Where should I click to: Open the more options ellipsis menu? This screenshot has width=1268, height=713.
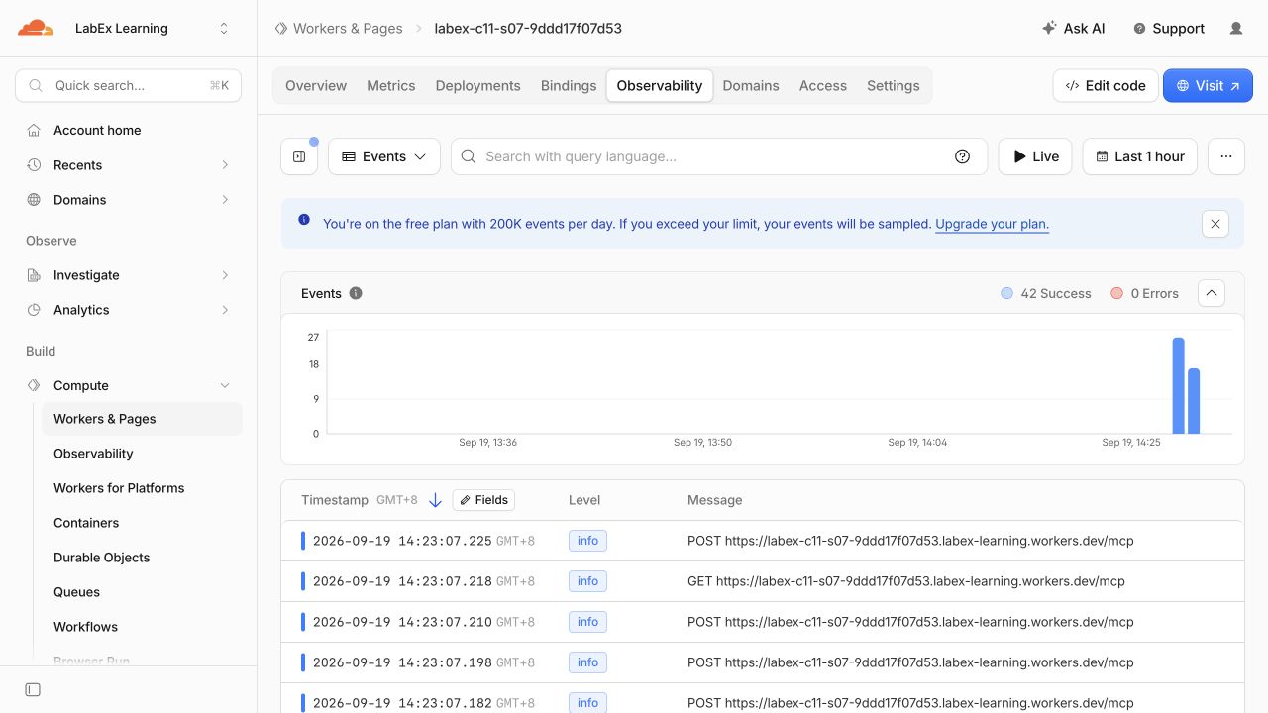coord(1226,156)
